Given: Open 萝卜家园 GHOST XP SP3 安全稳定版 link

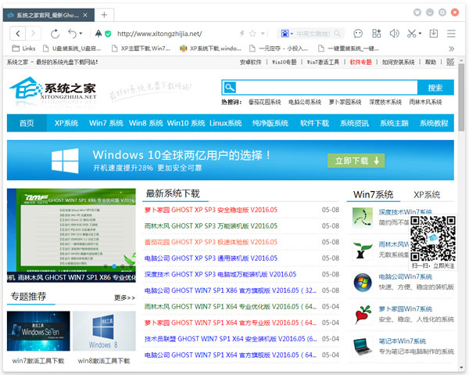Looking at the screenshot, I should (211, 210).
